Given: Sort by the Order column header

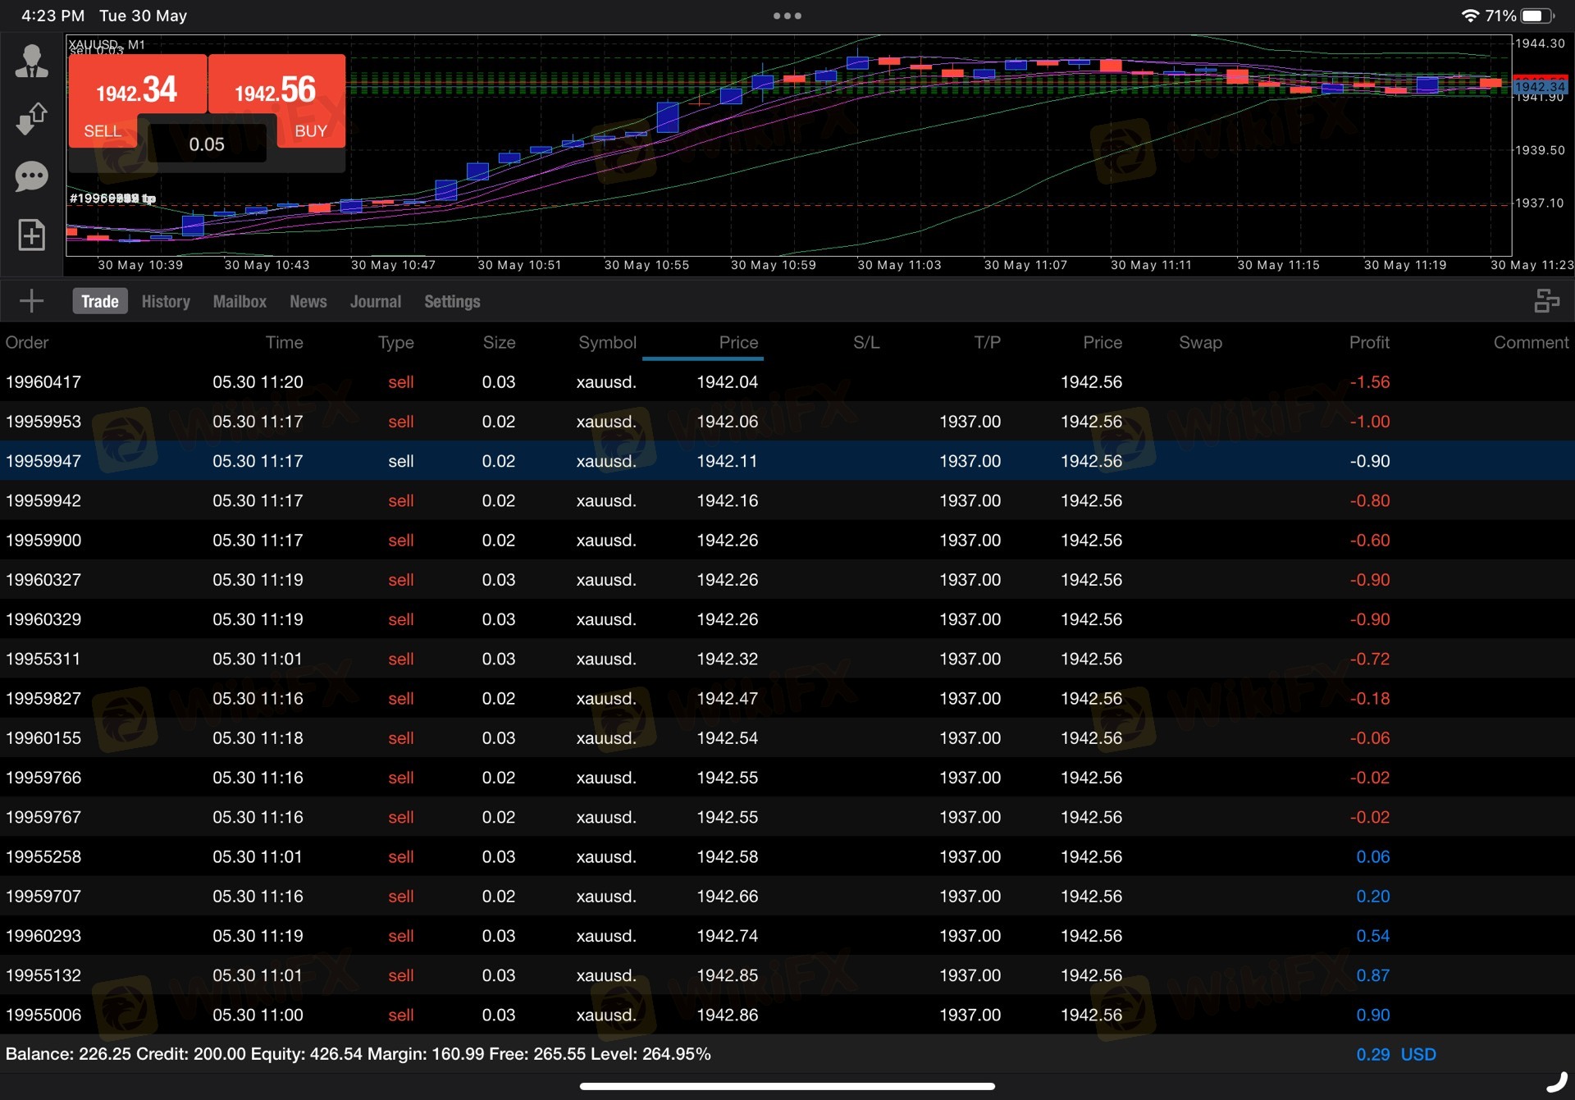Looking at the screenshot, I should [27, 342].
